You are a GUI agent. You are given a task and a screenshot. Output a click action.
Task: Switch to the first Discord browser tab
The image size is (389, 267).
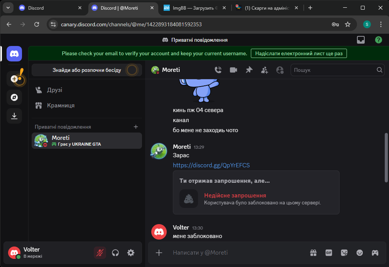click(x=50, y=8)
